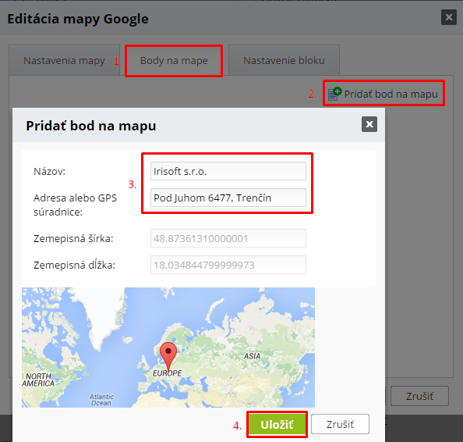Click NORTH AMERICA label on map
This screenshot has height=442, width=463.
coord(38,380)
